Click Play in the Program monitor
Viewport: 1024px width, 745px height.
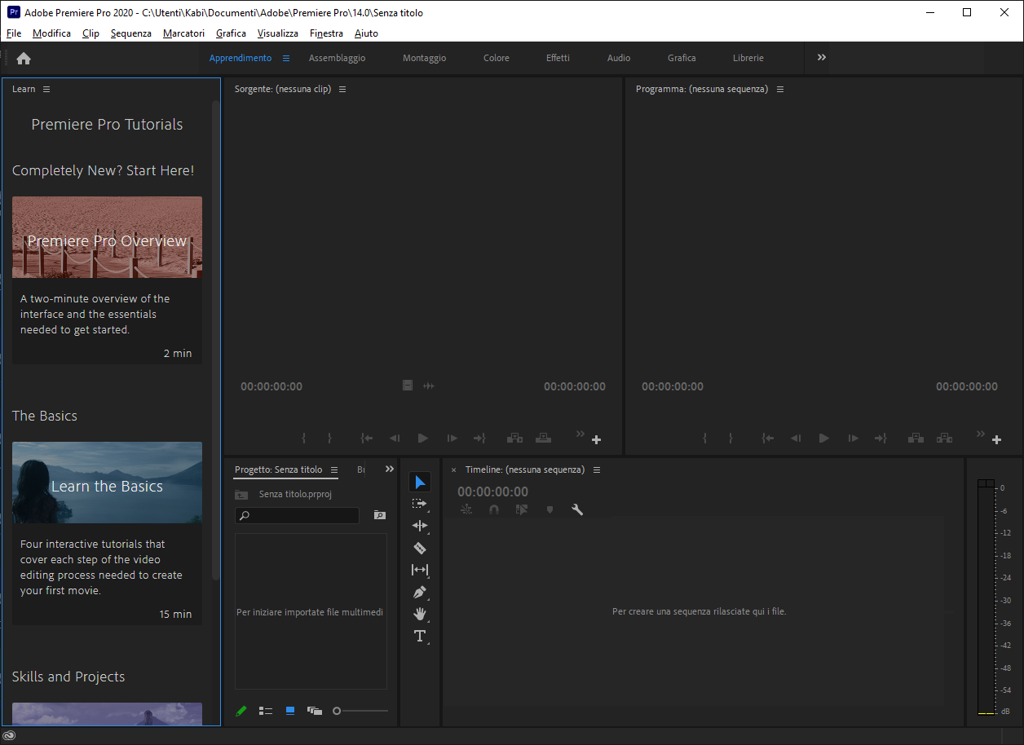coord(823,438)
